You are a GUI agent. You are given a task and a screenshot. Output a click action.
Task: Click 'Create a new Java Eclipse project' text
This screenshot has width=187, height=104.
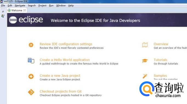pyautogui.click(x=60, y=79)
